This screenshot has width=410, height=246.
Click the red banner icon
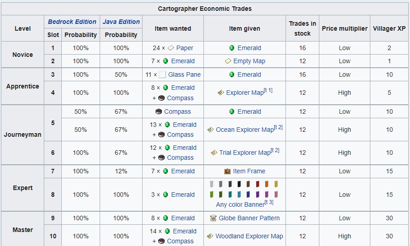(x=258, y=184)
